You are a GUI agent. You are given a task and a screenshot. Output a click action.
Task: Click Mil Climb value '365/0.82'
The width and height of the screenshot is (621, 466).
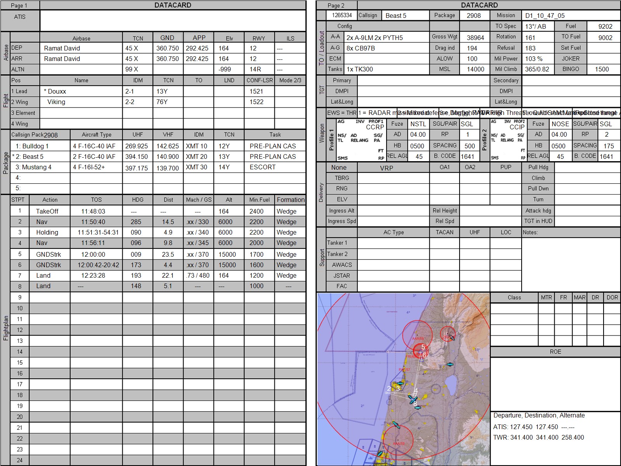point(537,69)
